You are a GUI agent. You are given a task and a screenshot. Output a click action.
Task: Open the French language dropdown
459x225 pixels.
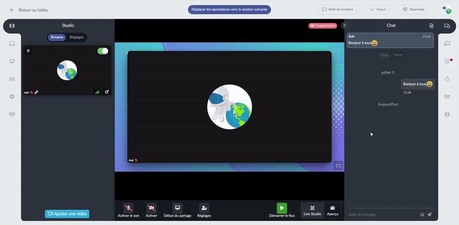click(378, 9)
